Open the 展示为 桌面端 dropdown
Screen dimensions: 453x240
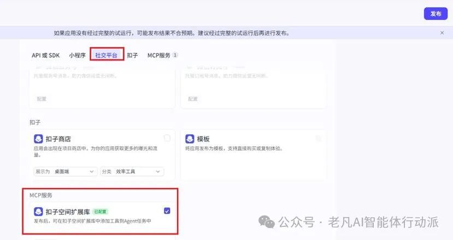(65, 172)
